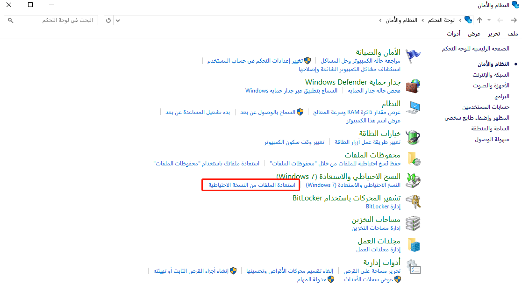Open الأجهزة والصوت in sidebar

pos(491,85)
